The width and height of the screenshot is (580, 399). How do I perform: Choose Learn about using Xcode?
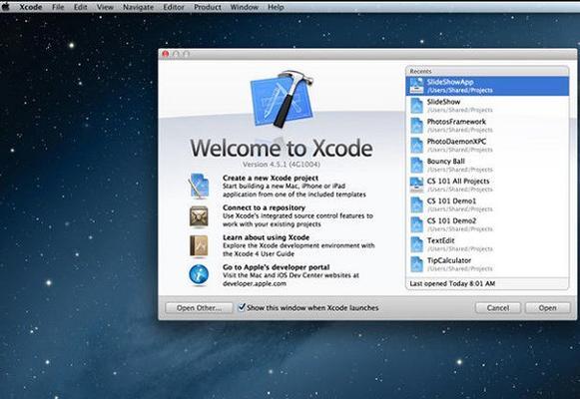click(266, 237)
